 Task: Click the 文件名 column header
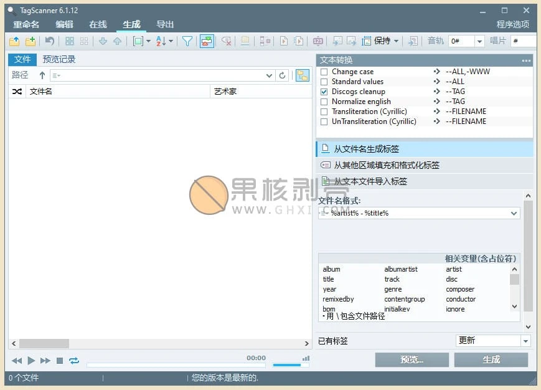click(117, 92)
